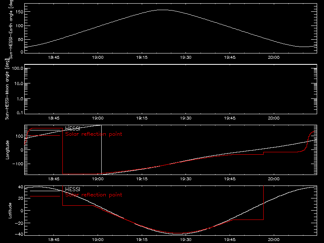
Task: Click 19:30 under the Longitude plot
Action: point(186,179)
